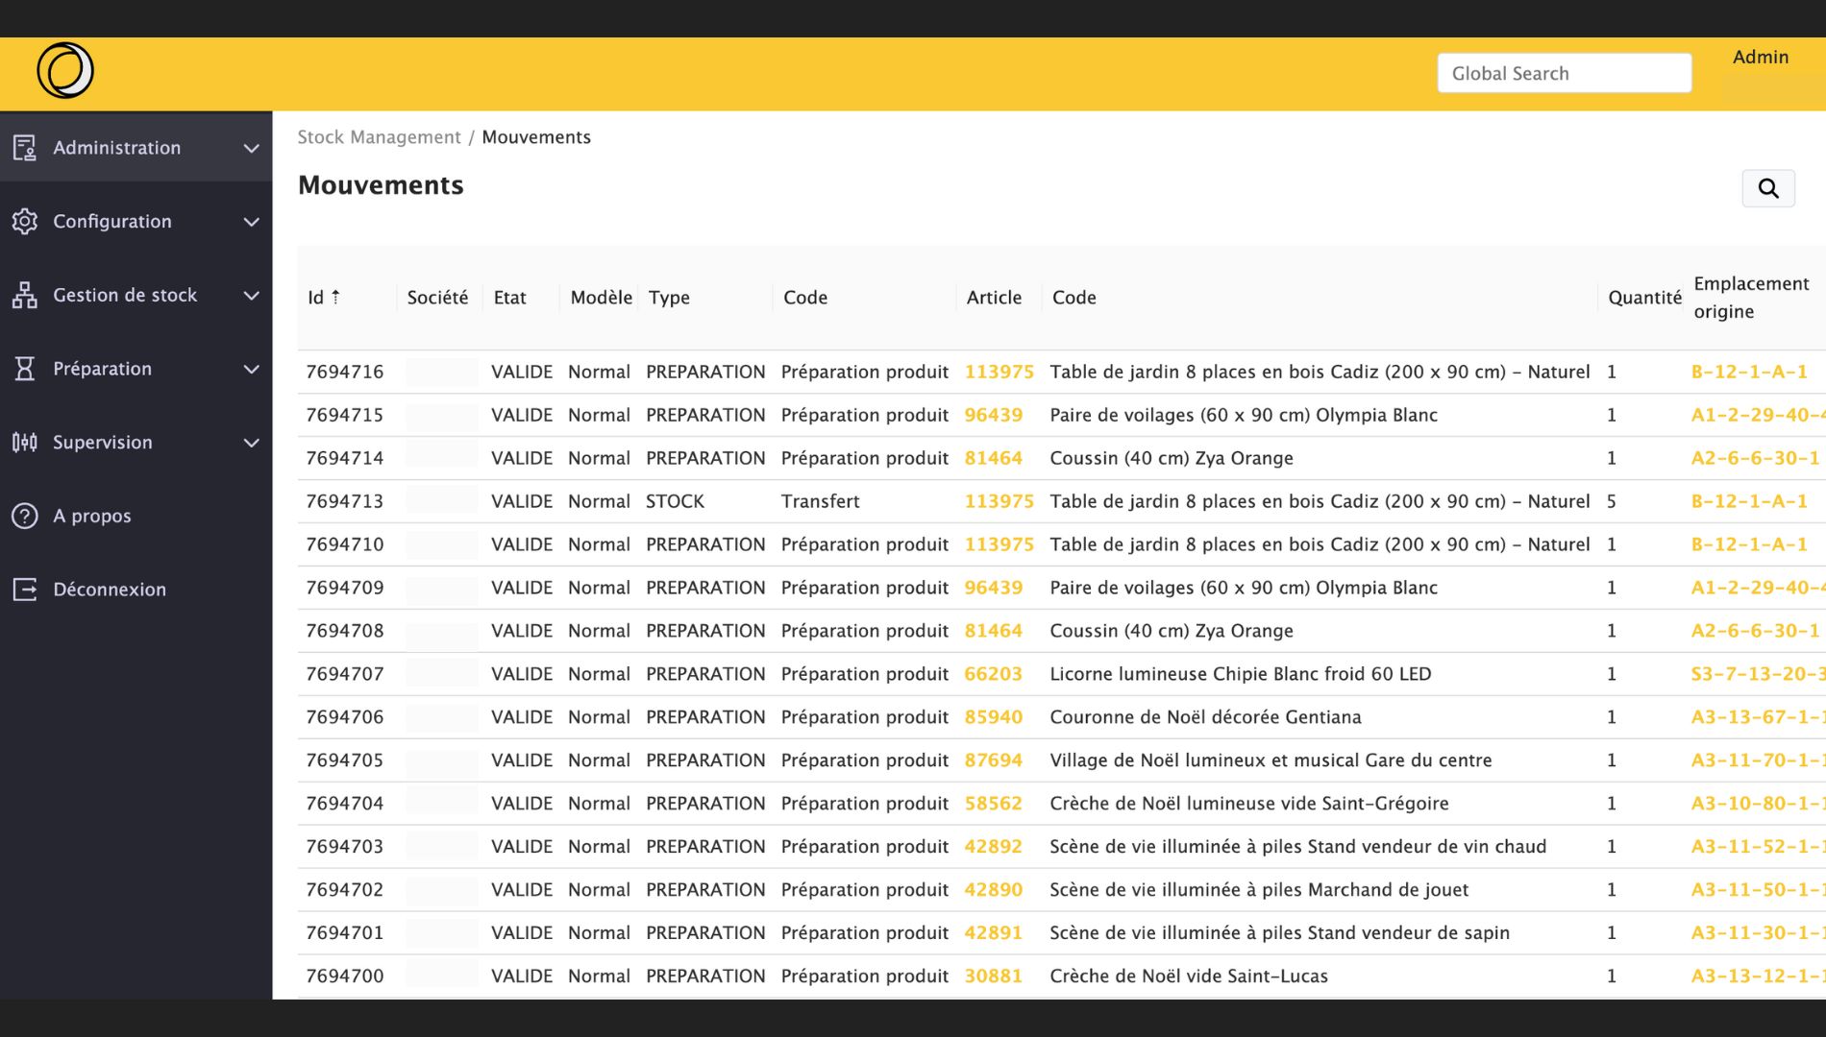Open article 42891 link
Viewport: 1826px width, 1037px height.
(994, 933)
